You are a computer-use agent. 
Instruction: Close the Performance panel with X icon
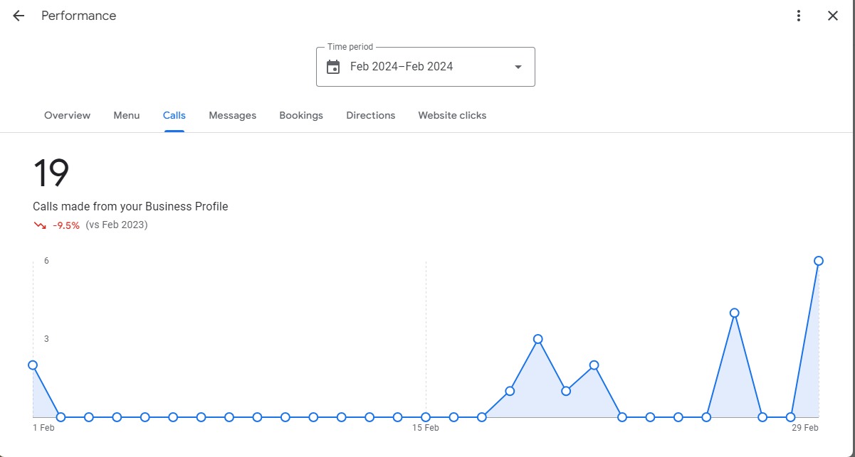(833, 16)
